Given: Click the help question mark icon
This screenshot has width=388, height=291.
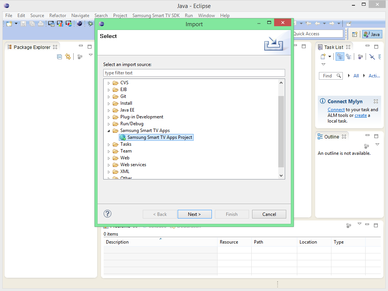Looking at the screenshot, I should (x=107, y=214).
